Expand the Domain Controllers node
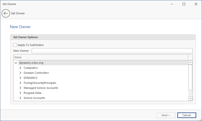Screen dimensions: 202x121 click(x=21, y=73)
